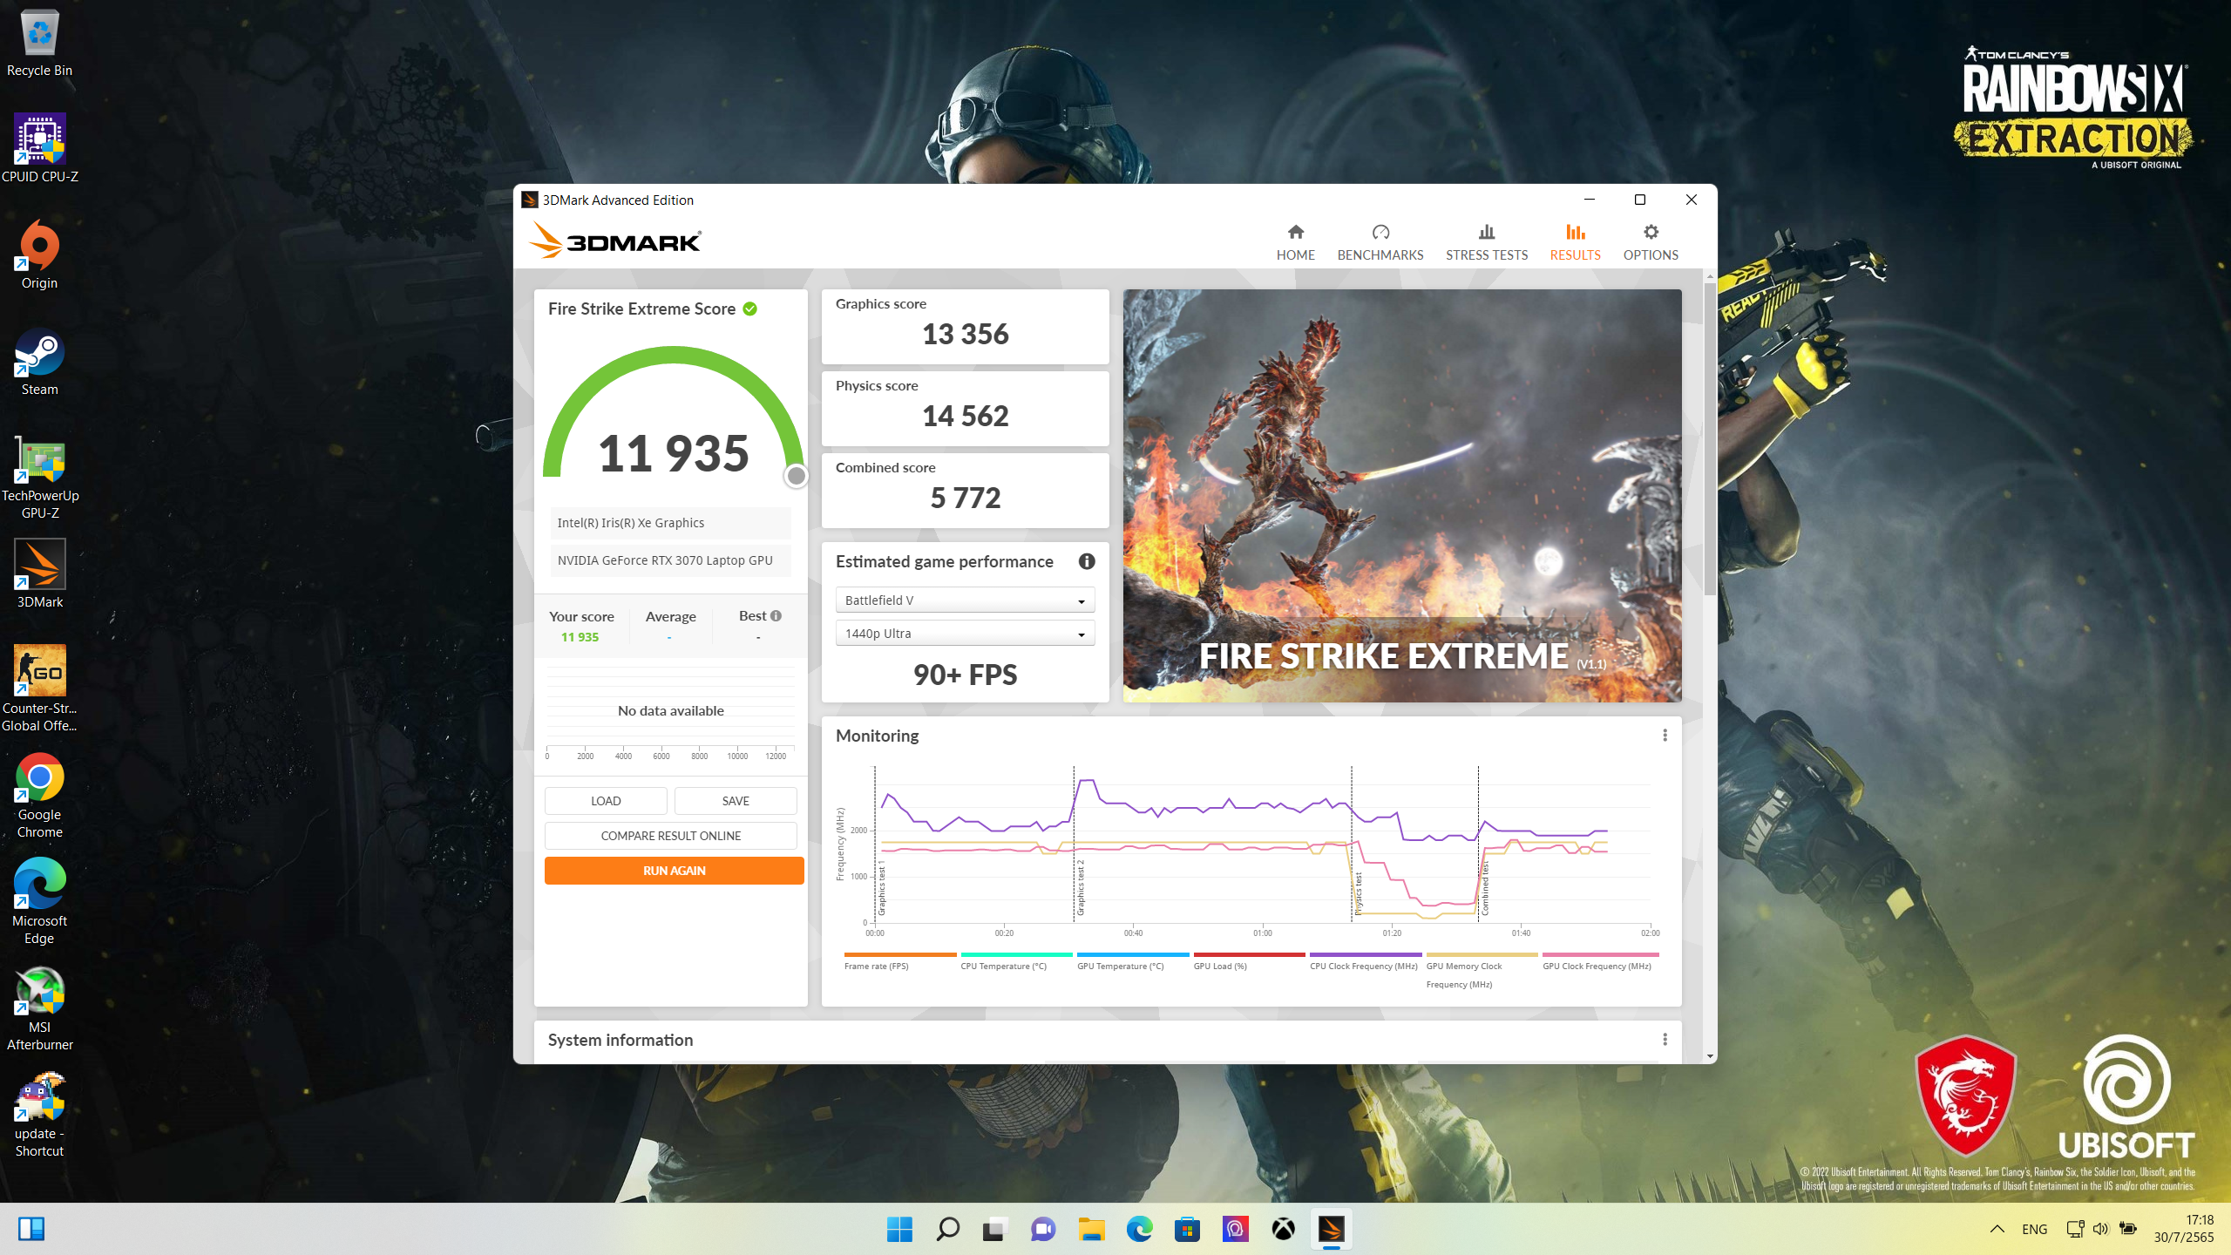The image size is (2231, 1255).
Task: Open the Home tab icon in 3DMark
Action: [1295, 232]
